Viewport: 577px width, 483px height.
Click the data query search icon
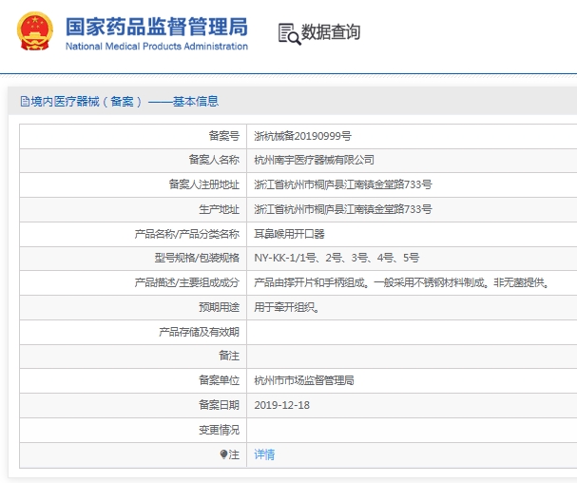tap(290, 34)
